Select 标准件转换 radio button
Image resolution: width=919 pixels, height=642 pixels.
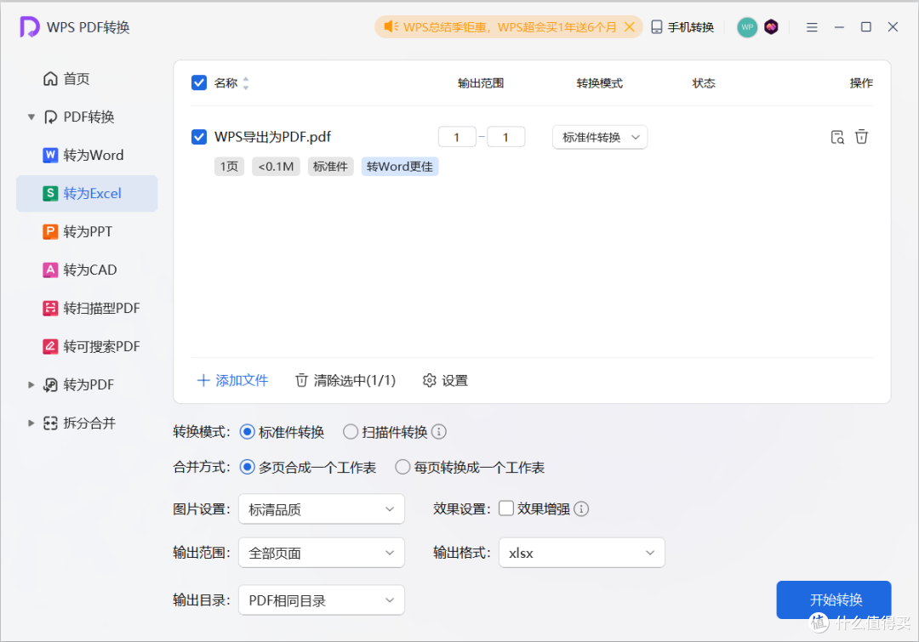pos(248,432)
